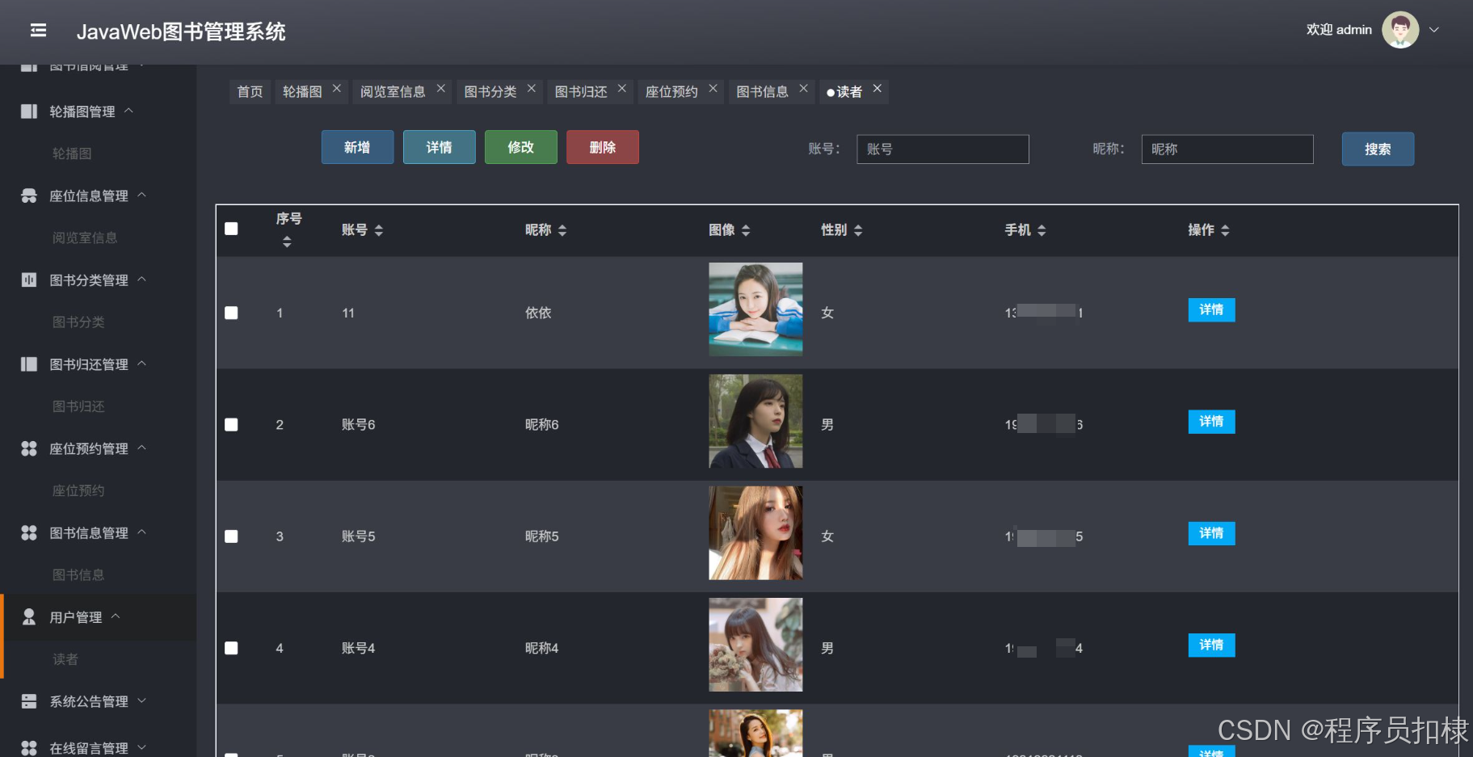This screenshot has width=1473, height=757.
Task: Click the 图书分类管理 sidebar icon
Action: 29,280
